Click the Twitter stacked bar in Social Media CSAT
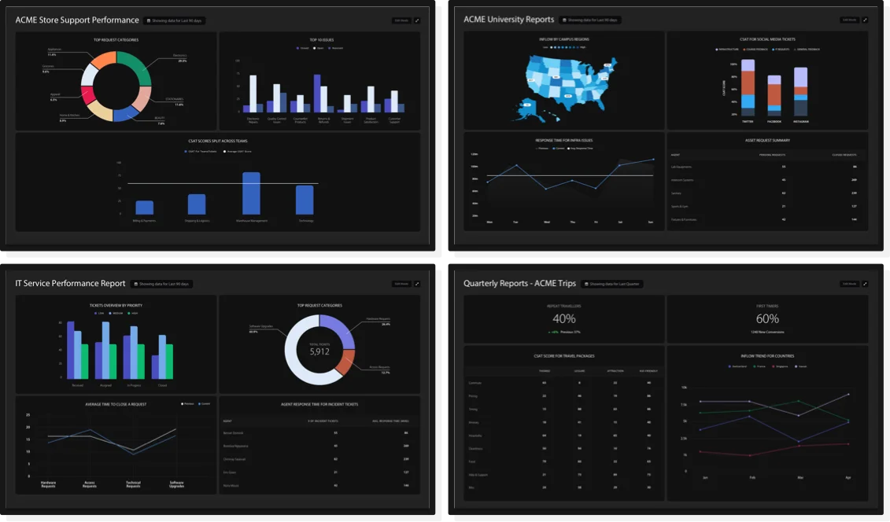This screenshot has width=890, height=522. (x=748, y=88)
